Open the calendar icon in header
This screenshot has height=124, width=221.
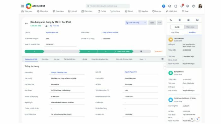point(176,6)
